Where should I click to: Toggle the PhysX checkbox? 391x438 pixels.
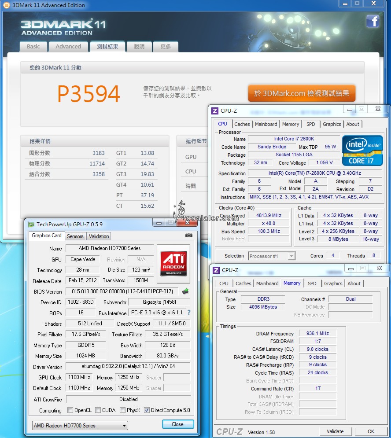pyautogui.click(x=122, y=410)
